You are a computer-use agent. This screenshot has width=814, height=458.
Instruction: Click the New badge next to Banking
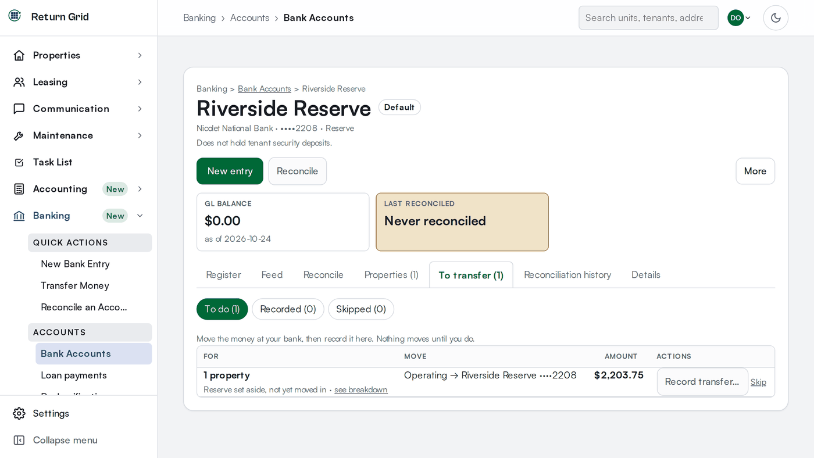(115, 216)
